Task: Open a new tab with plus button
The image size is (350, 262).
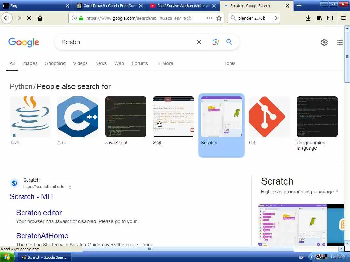Action: tap(299, 5)
